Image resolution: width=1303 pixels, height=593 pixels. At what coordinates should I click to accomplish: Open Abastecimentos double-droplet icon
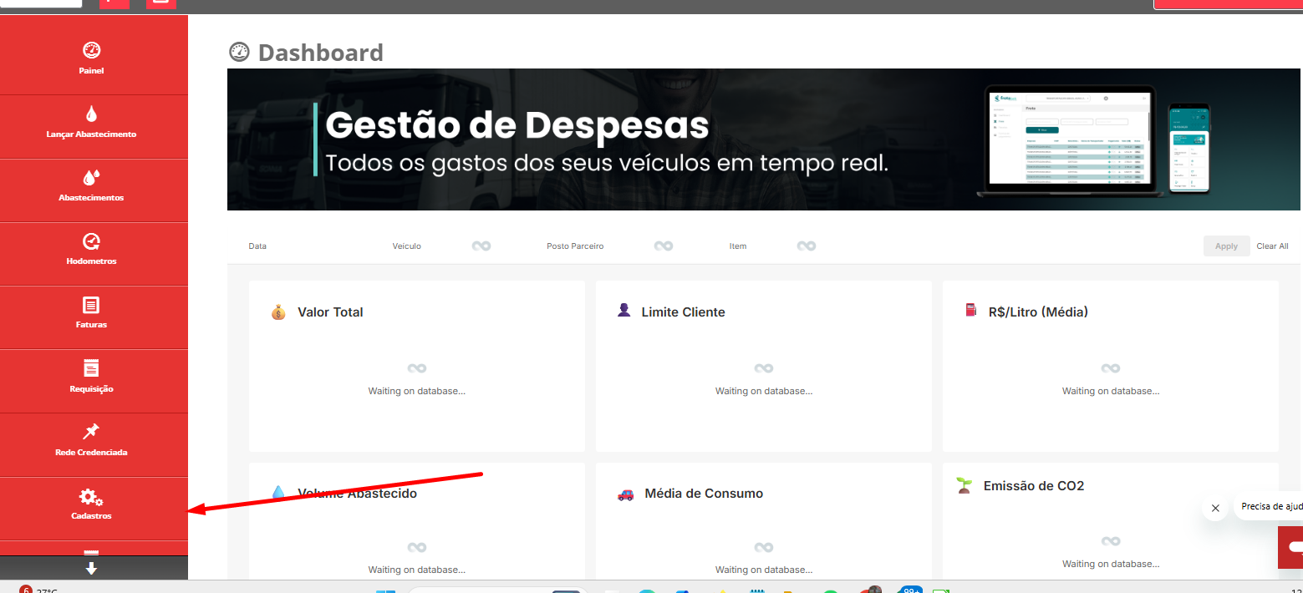tap(91, 177)
